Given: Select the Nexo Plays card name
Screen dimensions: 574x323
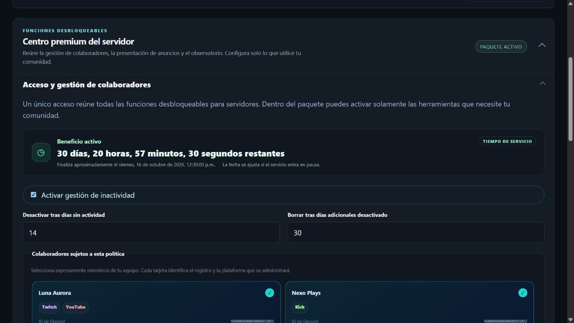Looking at the screenshot, I should (x=306, y=293).
